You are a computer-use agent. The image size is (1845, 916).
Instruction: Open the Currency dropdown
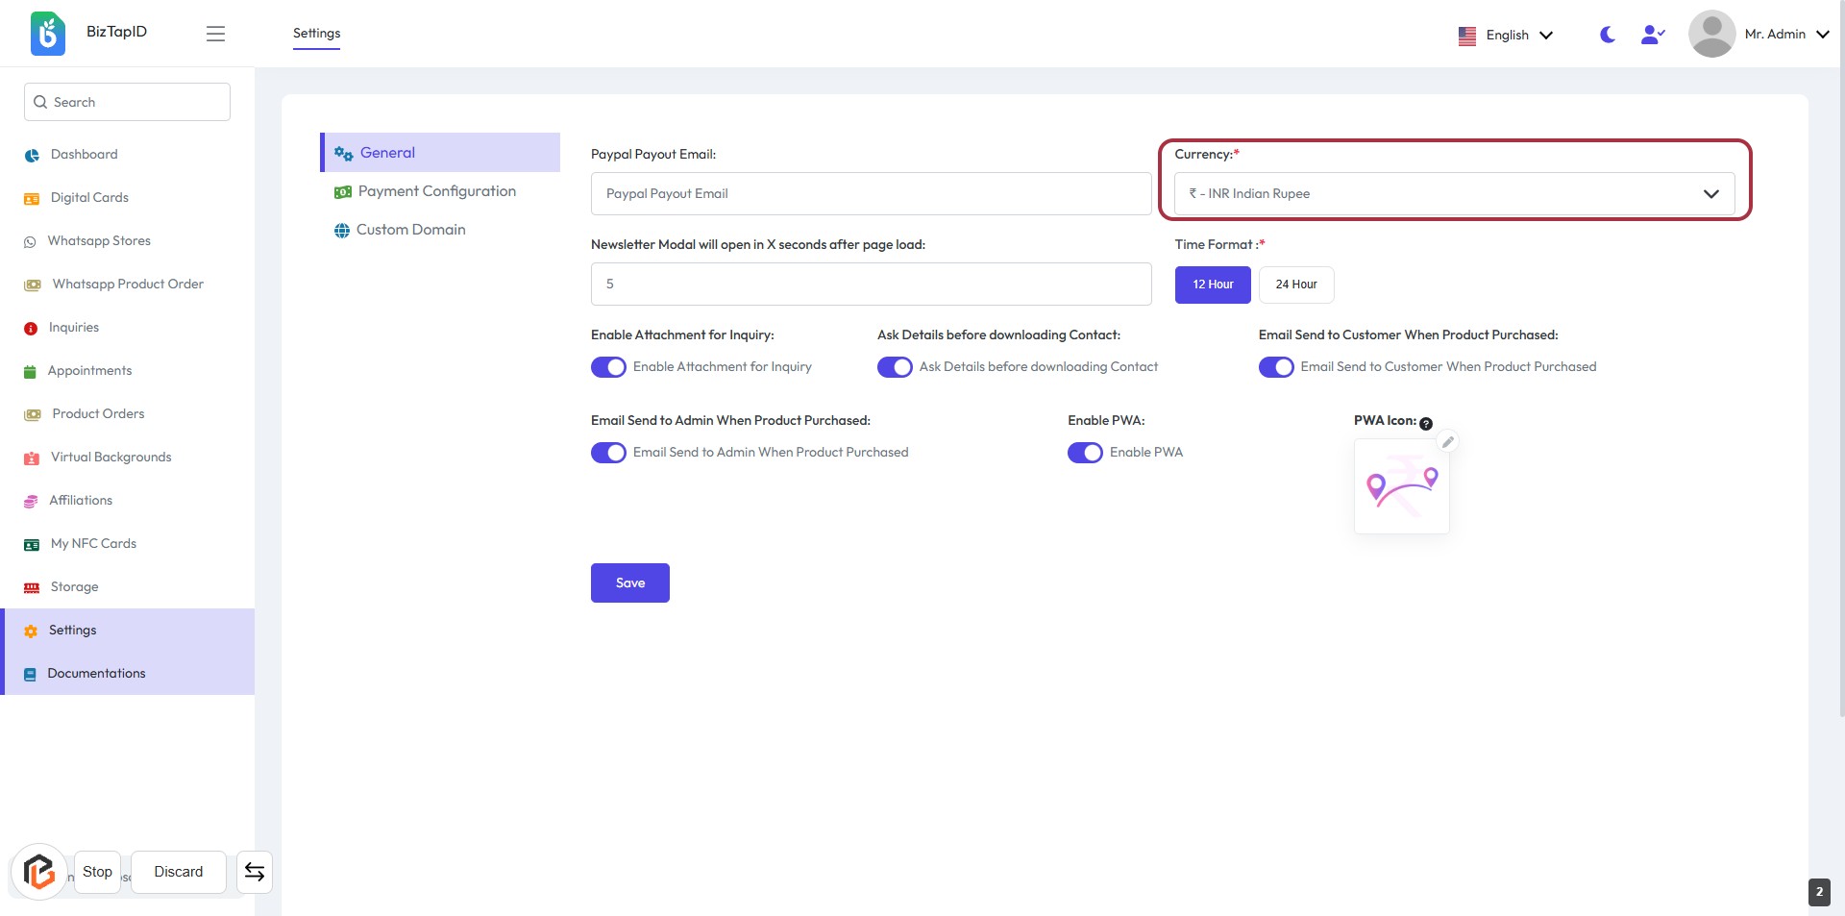pos(1454,194)
